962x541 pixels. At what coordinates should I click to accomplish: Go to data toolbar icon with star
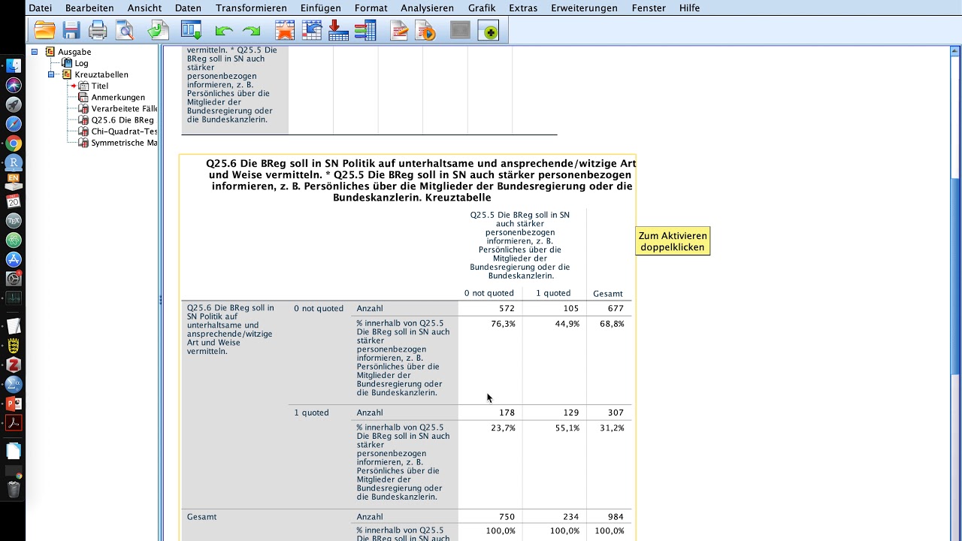[284, 31]
